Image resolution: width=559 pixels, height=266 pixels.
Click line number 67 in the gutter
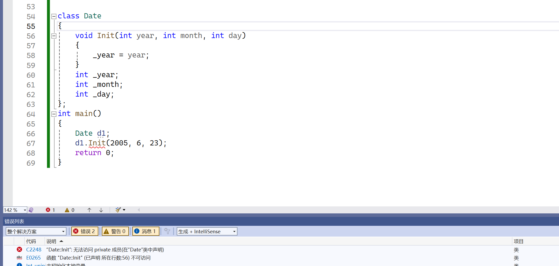click(x=31, y=143)
